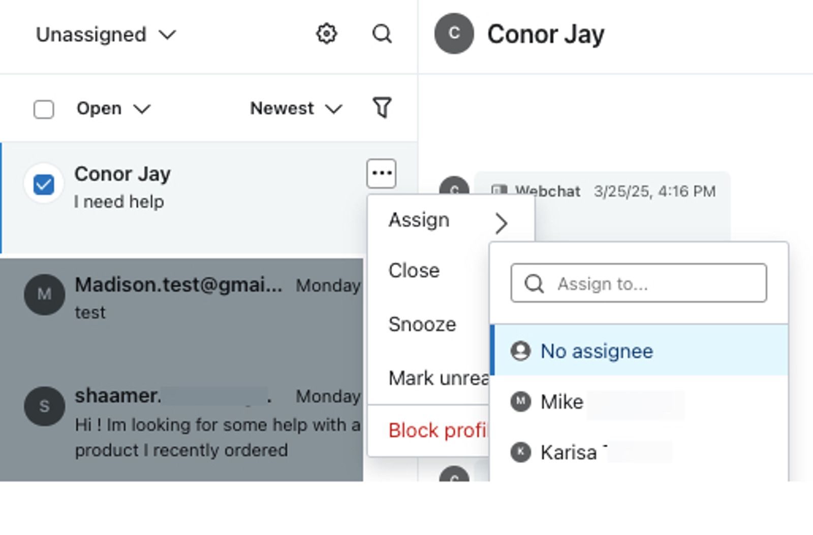
Task: Open inbox settings gear icon
Action: [x=326, y=34]
